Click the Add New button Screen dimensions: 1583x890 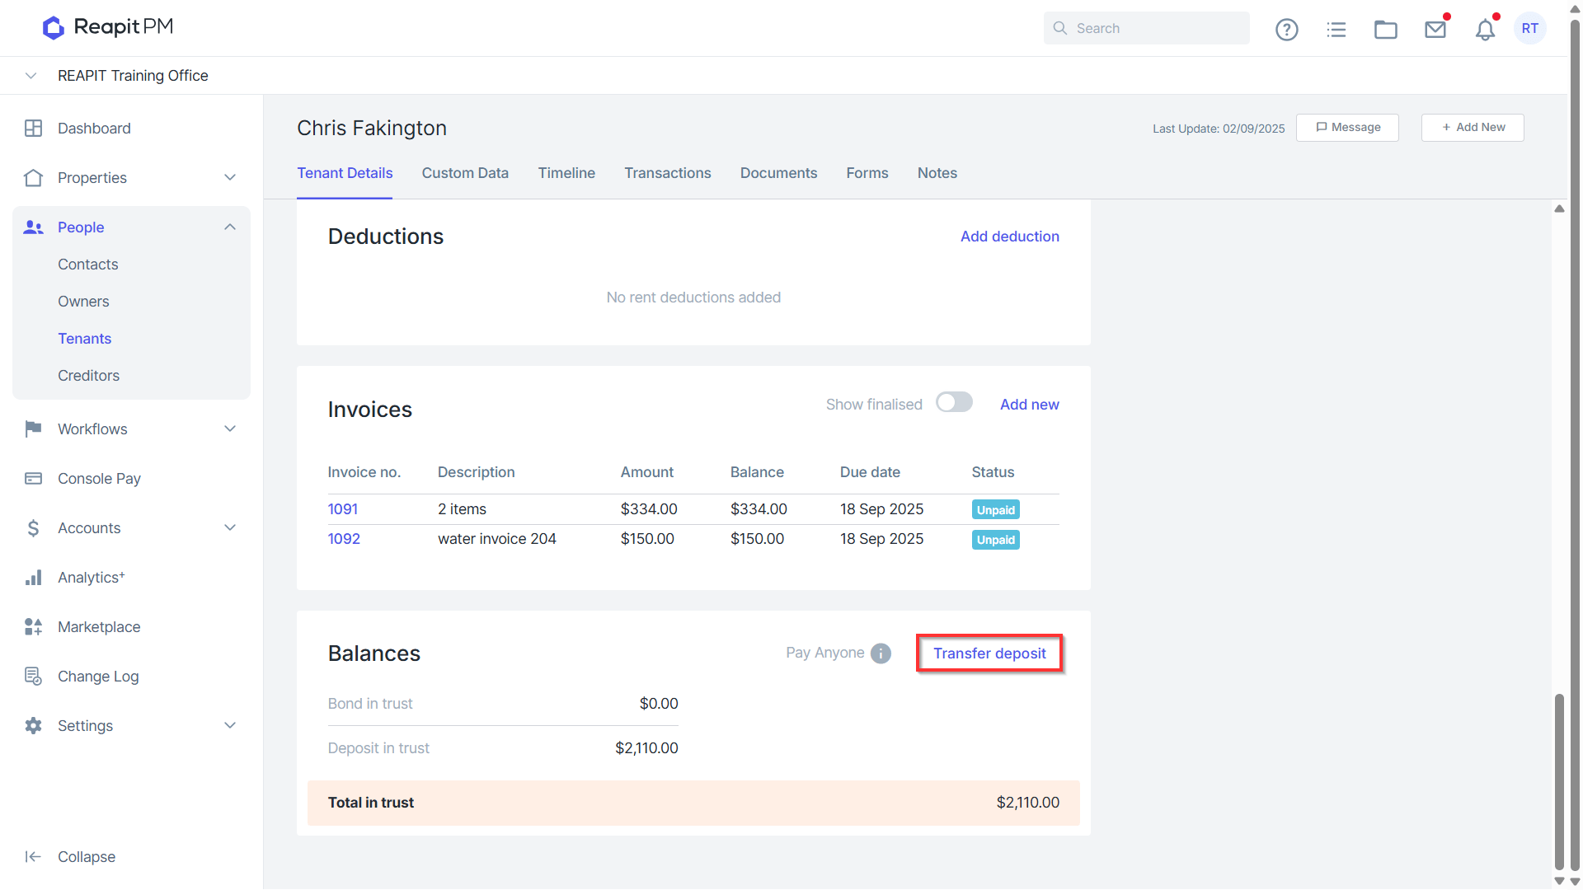pos(1473,128)
